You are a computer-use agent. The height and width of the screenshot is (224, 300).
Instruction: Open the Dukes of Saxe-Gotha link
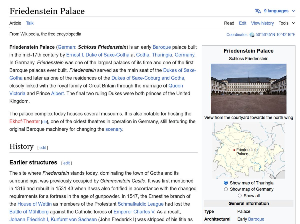pyautogui.click(x=180, y=70)
